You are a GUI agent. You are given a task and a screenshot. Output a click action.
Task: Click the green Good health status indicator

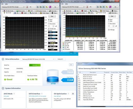coord(5,79)
